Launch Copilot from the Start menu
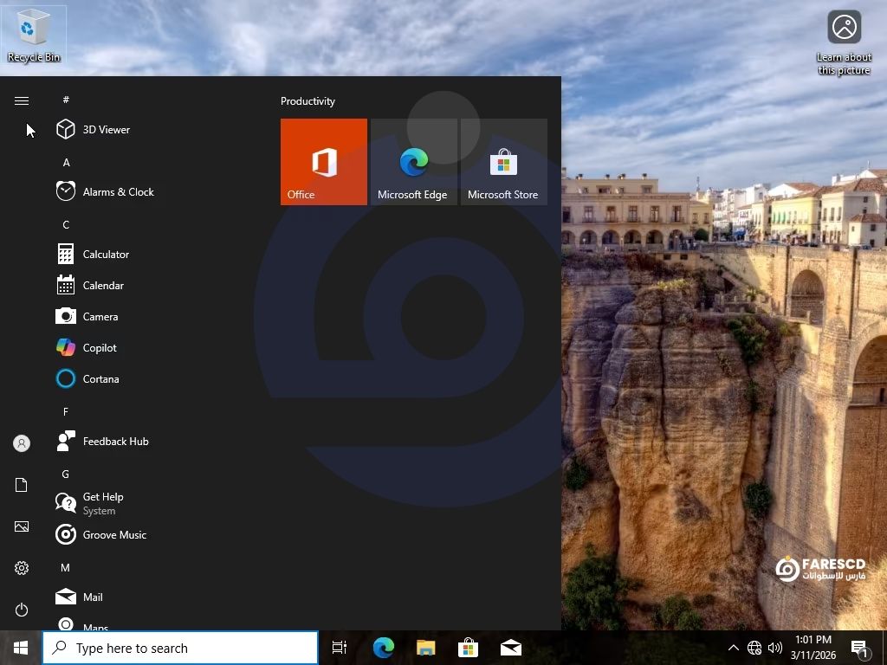 99,348
